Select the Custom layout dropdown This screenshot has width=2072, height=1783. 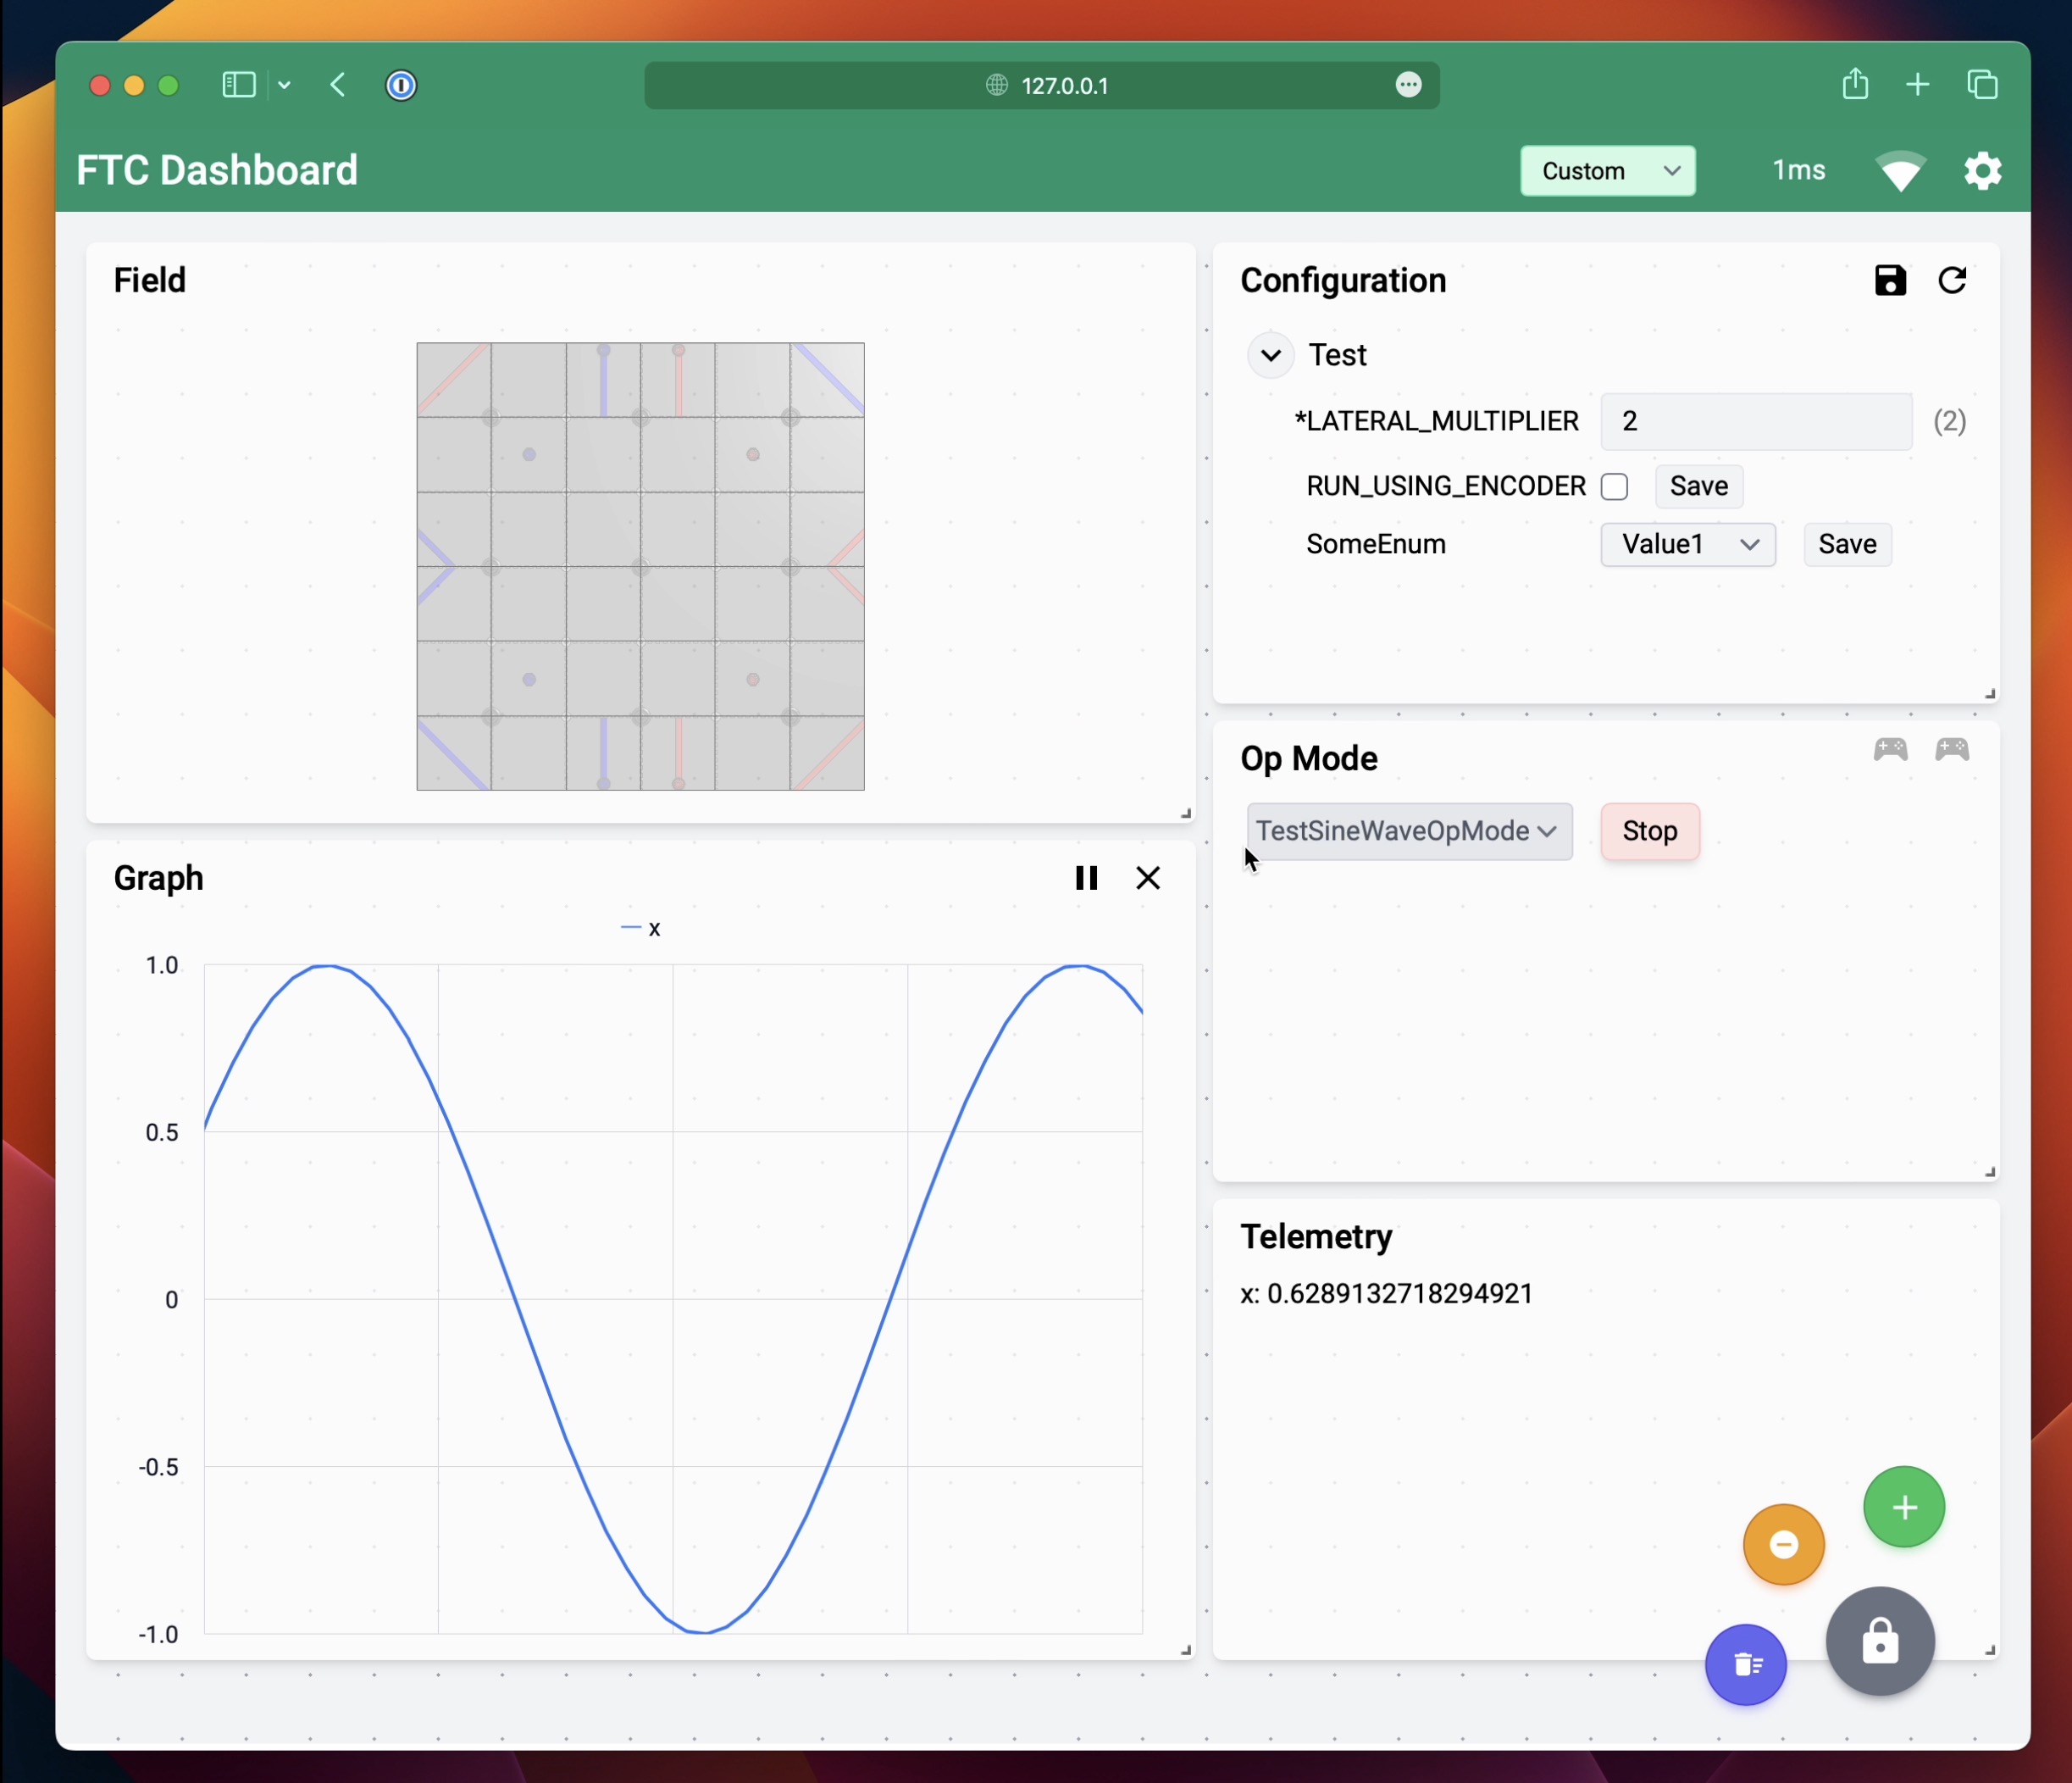(1607, 171)
